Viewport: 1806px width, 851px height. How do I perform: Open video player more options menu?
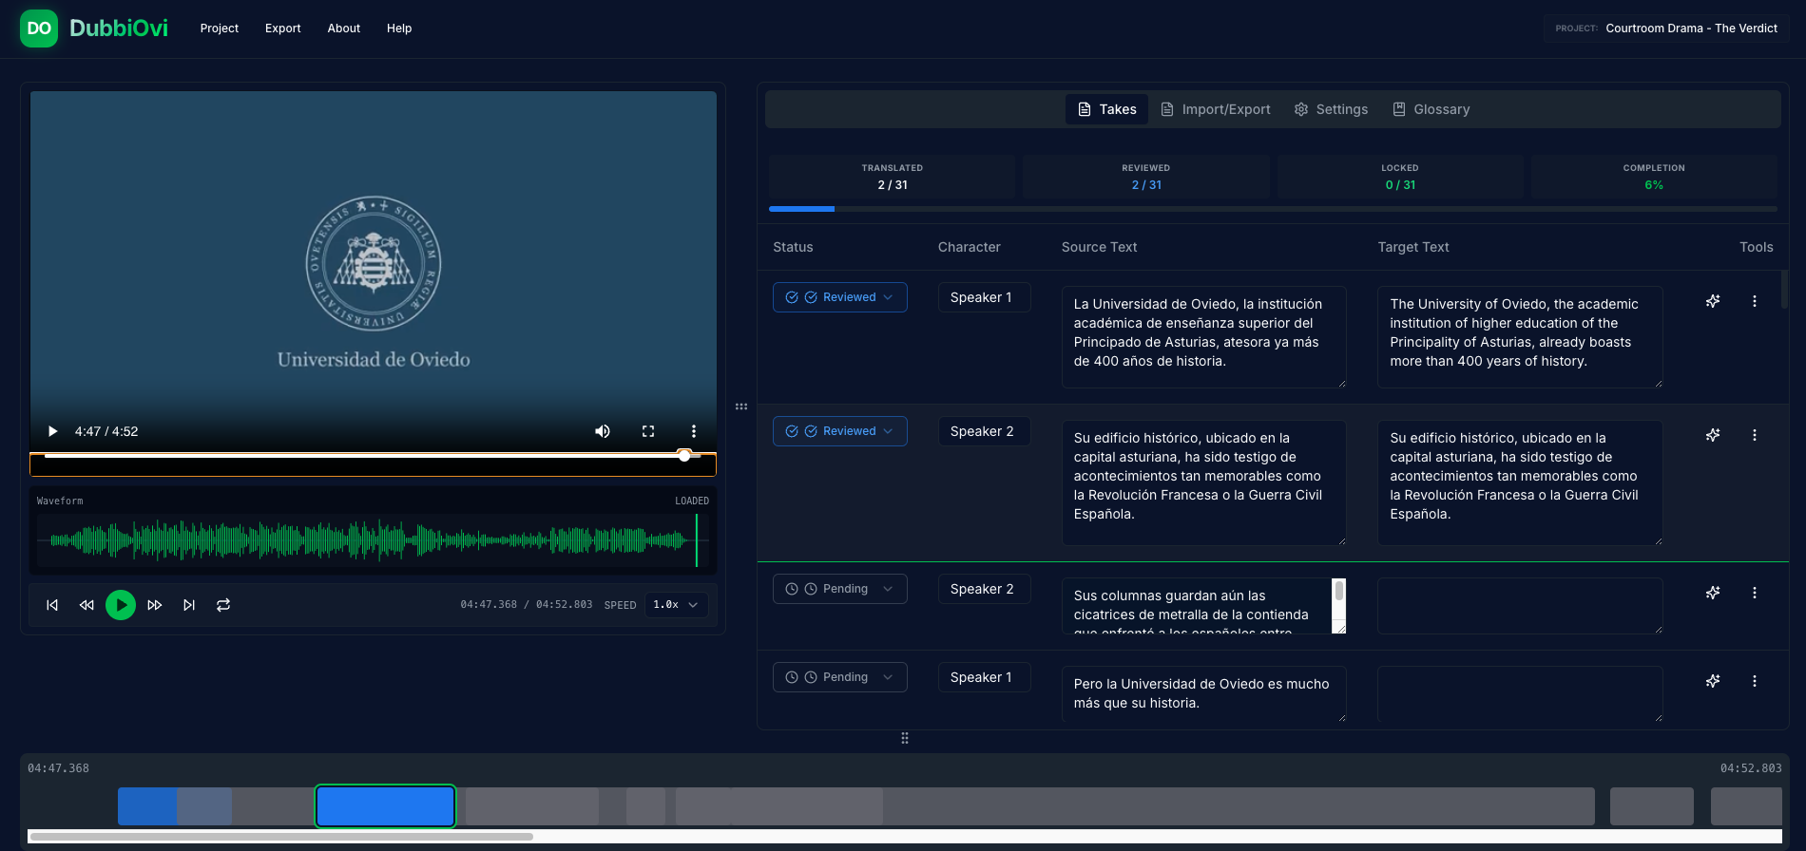[694, 431]
